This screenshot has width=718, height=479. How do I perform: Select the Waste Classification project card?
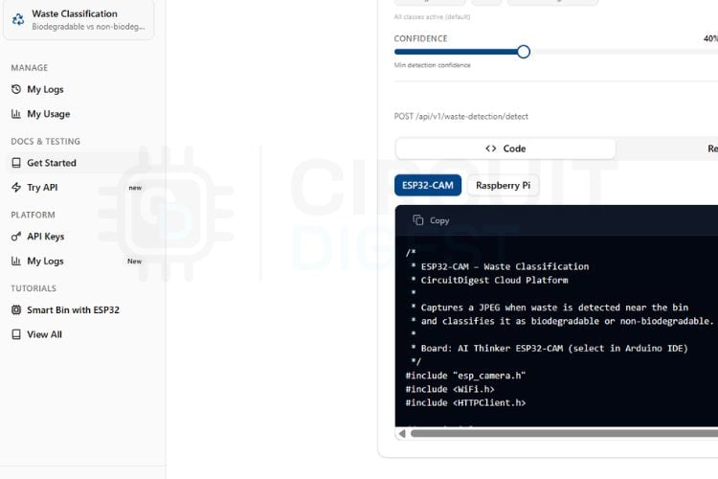click(79, 19)
